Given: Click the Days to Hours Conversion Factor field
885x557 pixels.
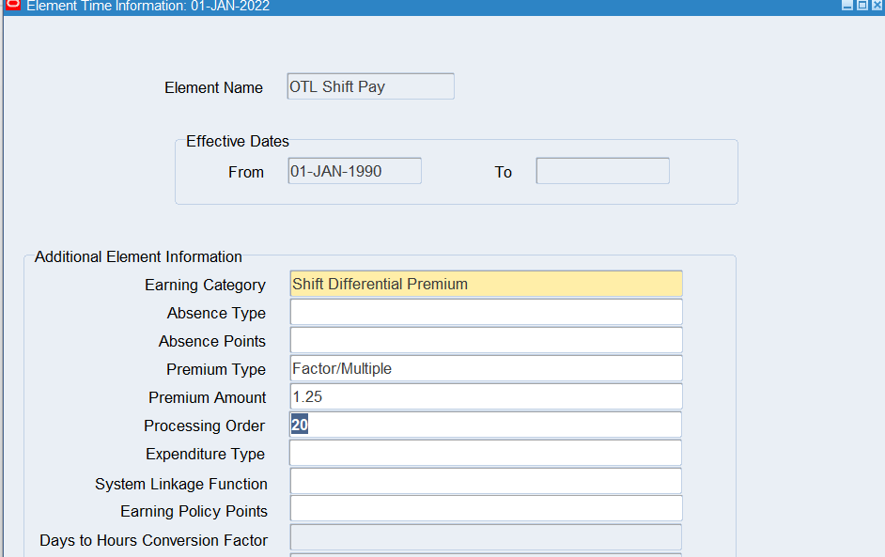Looking at the screenshot, I should 486,537.
